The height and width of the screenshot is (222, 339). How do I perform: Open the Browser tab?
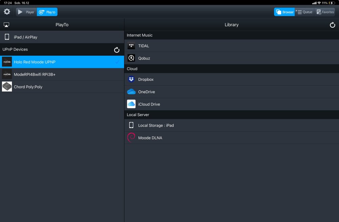pyautogui.click(x=284, y=12)
